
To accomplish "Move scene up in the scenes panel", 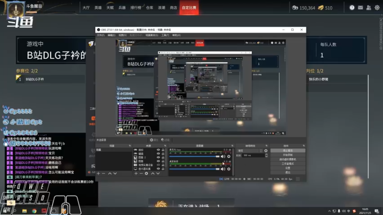I will point(110,173).
